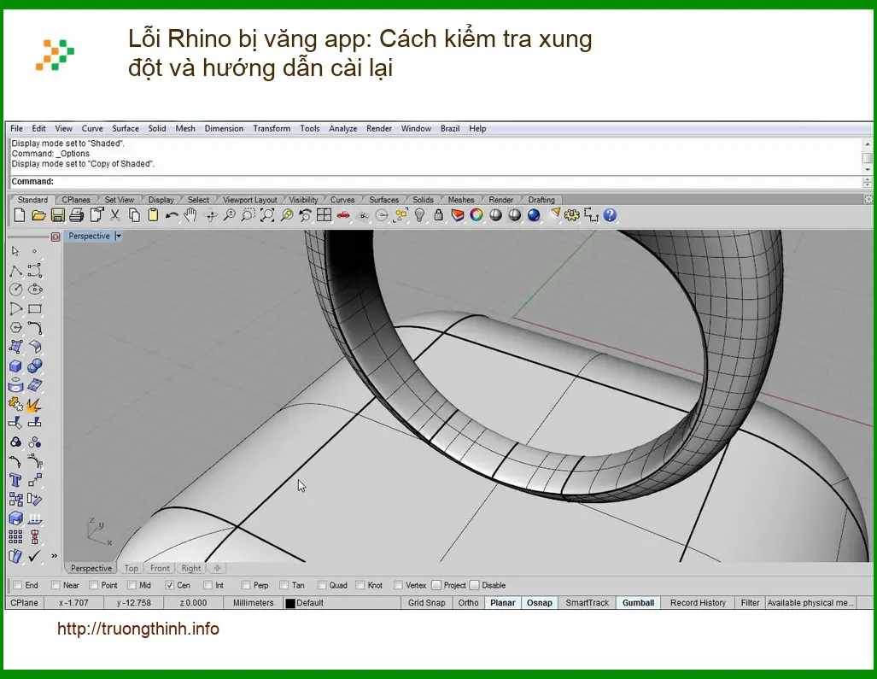
Task: Select the Rectangle tool
Action: (x=35, y=308)
